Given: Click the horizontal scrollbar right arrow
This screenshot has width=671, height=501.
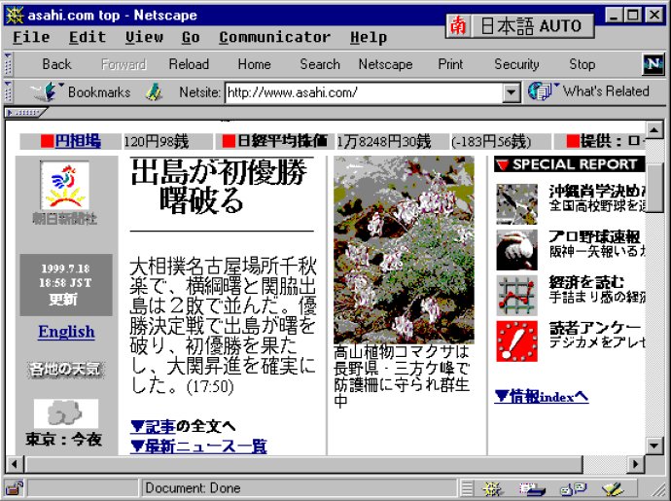Looking at the screenshot, I should [x=636, y=464].
